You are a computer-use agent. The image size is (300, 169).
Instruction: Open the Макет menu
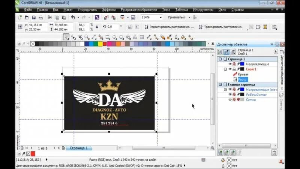tap(68, 10)
